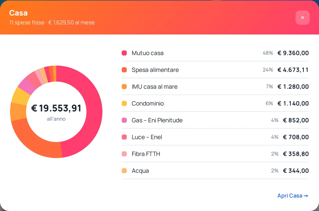Click the amount '€ 358,80'
Screen dimensions: 319x211
pyautogui.click(x=296, y=154)
